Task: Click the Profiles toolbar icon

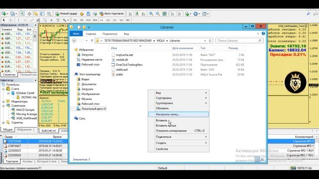Action: click(x=13, y=14)
